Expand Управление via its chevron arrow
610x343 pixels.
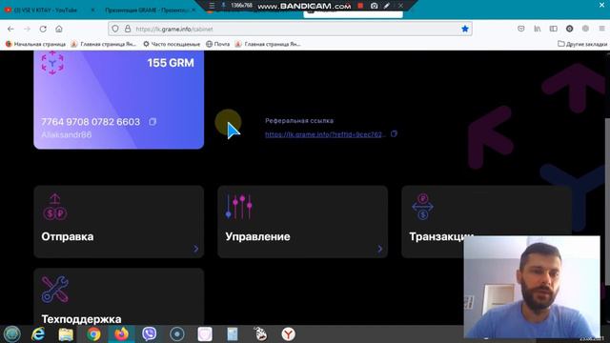(379, 249)
